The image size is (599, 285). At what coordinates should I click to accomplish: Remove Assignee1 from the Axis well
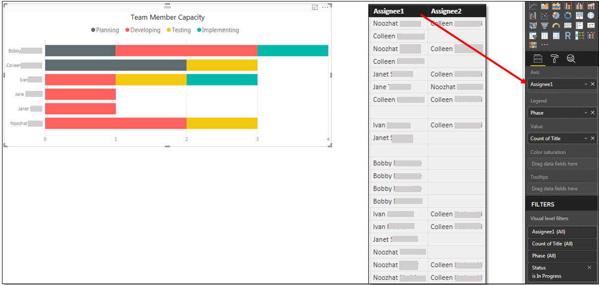click(593, 84)
